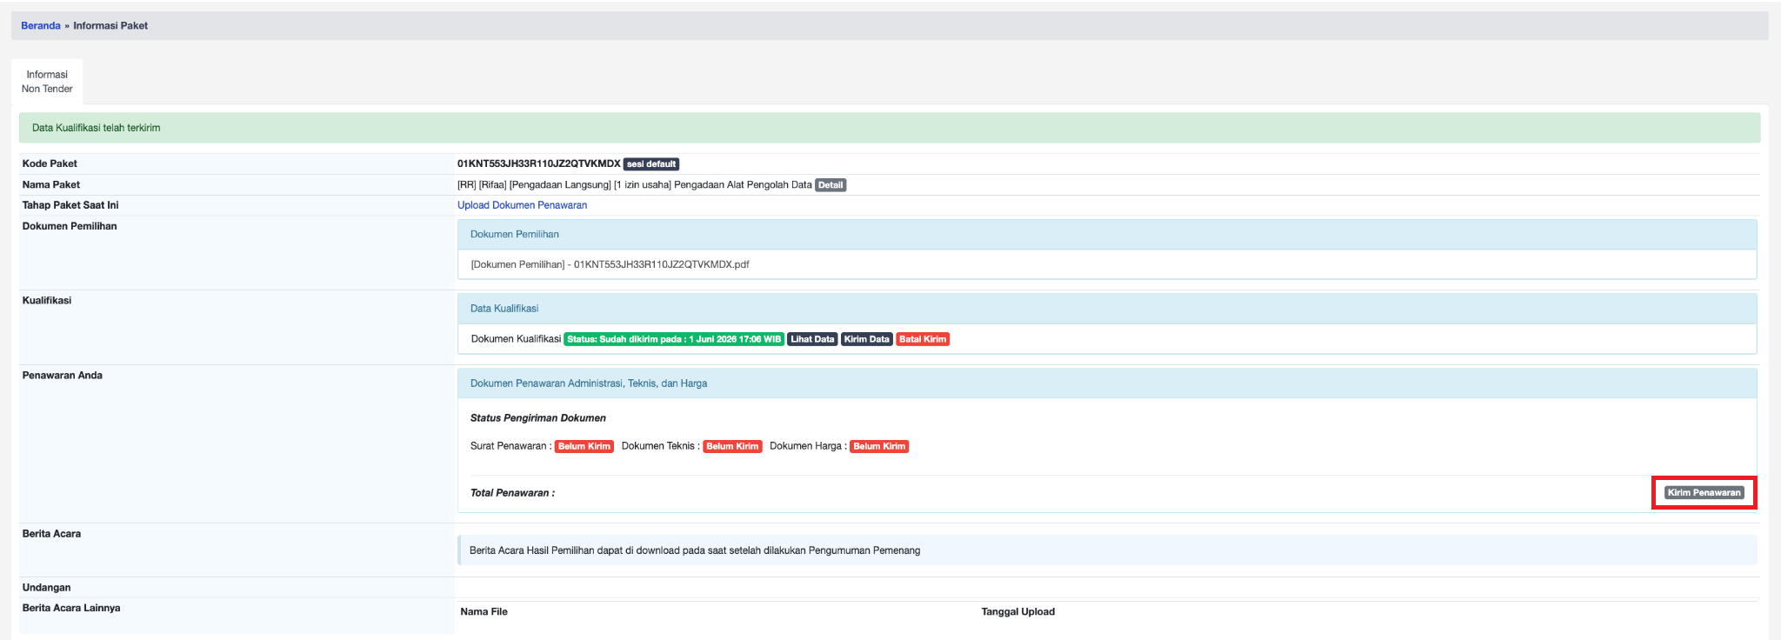1781x640 pixels.
Task: Click Belum Kirim badge for Dokumen Harga
Action: 879,446
